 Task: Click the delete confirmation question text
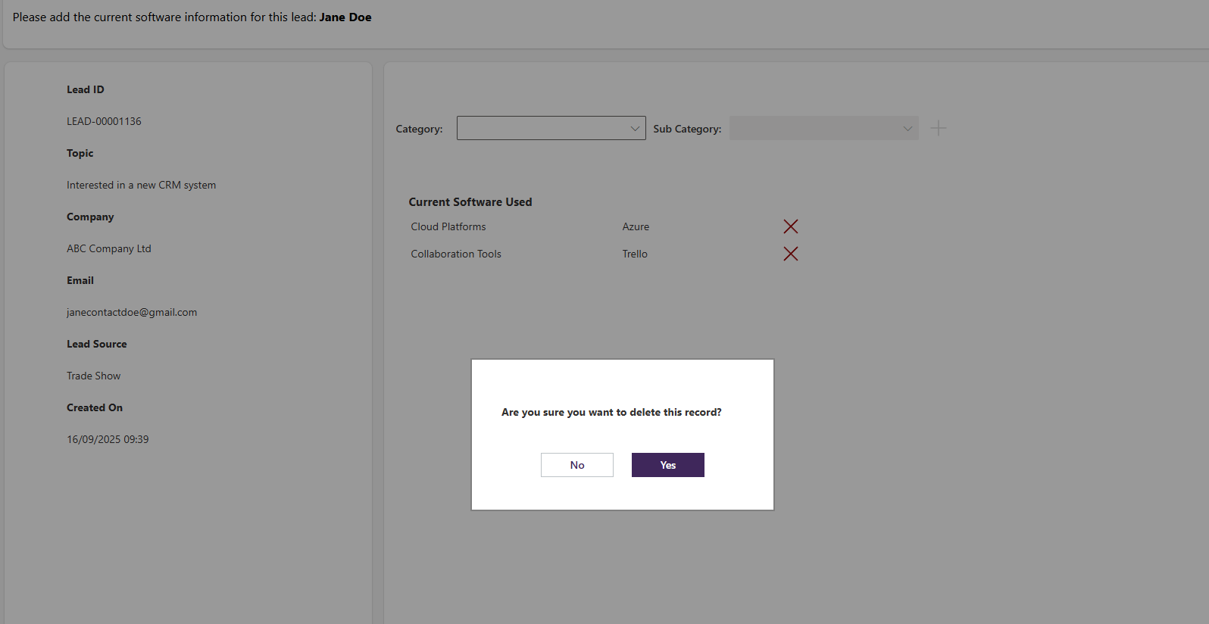click(x=611, y=412)
